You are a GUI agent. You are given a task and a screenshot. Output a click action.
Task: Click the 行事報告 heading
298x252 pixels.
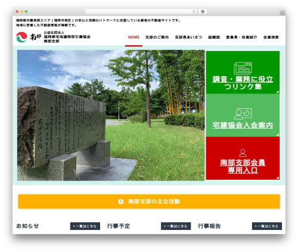pyautogui.click(x=209, y=226)
